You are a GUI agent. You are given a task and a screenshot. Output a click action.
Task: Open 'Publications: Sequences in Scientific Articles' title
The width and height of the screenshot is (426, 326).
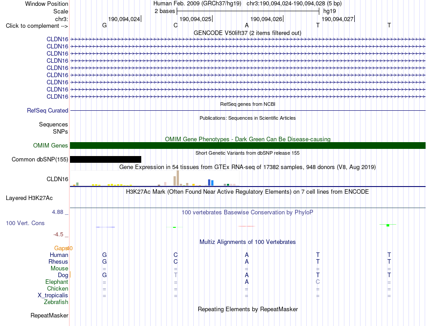coord(248,118)
